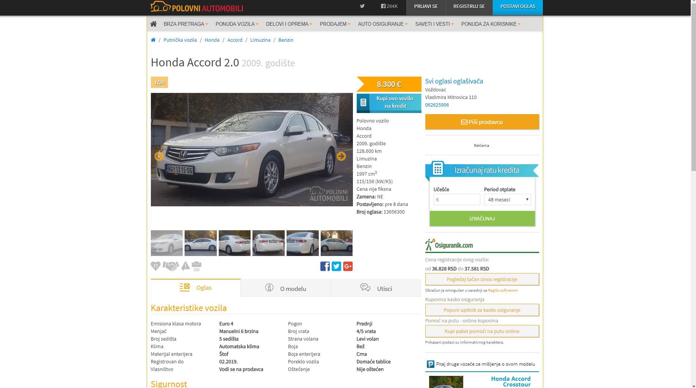This screenshot has width=696, height=388.
Task: Switch to the Utisci tab
Action: 376,288
